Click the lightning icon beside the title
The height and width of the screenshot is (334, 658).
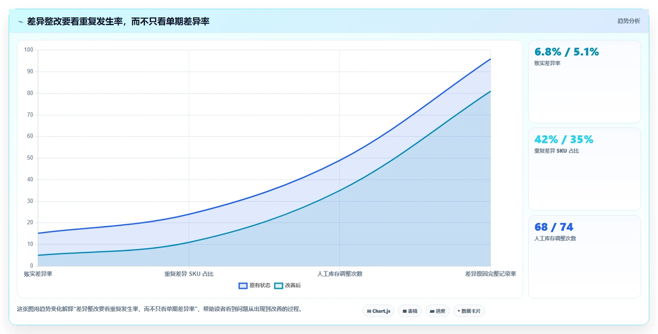coord(20,22)
